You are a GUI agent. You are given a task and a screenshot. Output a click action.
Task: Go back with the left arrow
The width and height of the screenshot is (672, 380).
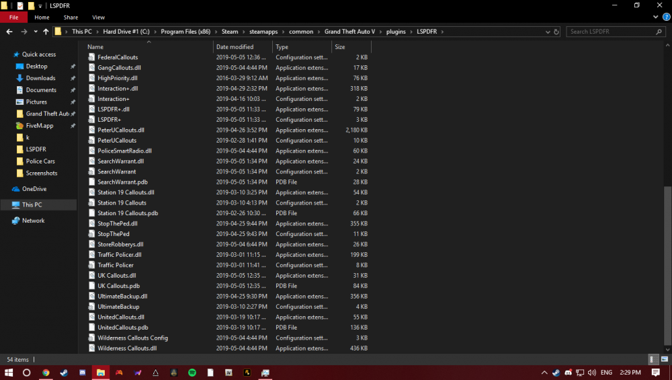9,32
